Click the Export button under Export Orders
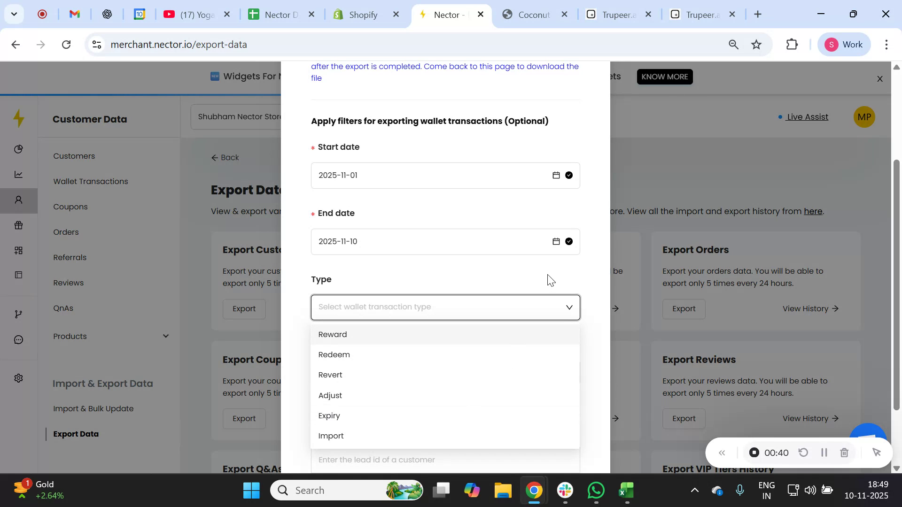 tap(684, 308)
